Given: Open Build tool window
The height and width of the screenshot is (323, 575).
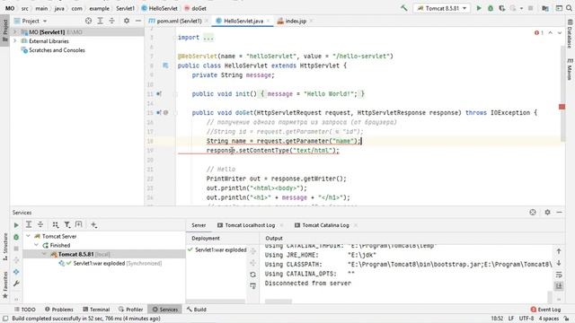Looking at the screenshot, I should click(197, 310).
